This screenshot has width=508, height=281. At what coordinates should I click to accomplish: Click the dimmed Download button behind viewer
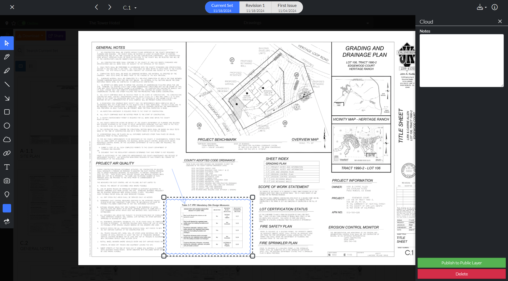(30, 36)
